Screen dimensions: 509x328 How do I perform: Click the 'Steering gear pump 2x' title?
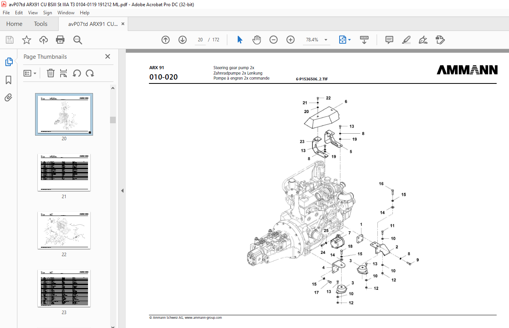coord(234,68)
